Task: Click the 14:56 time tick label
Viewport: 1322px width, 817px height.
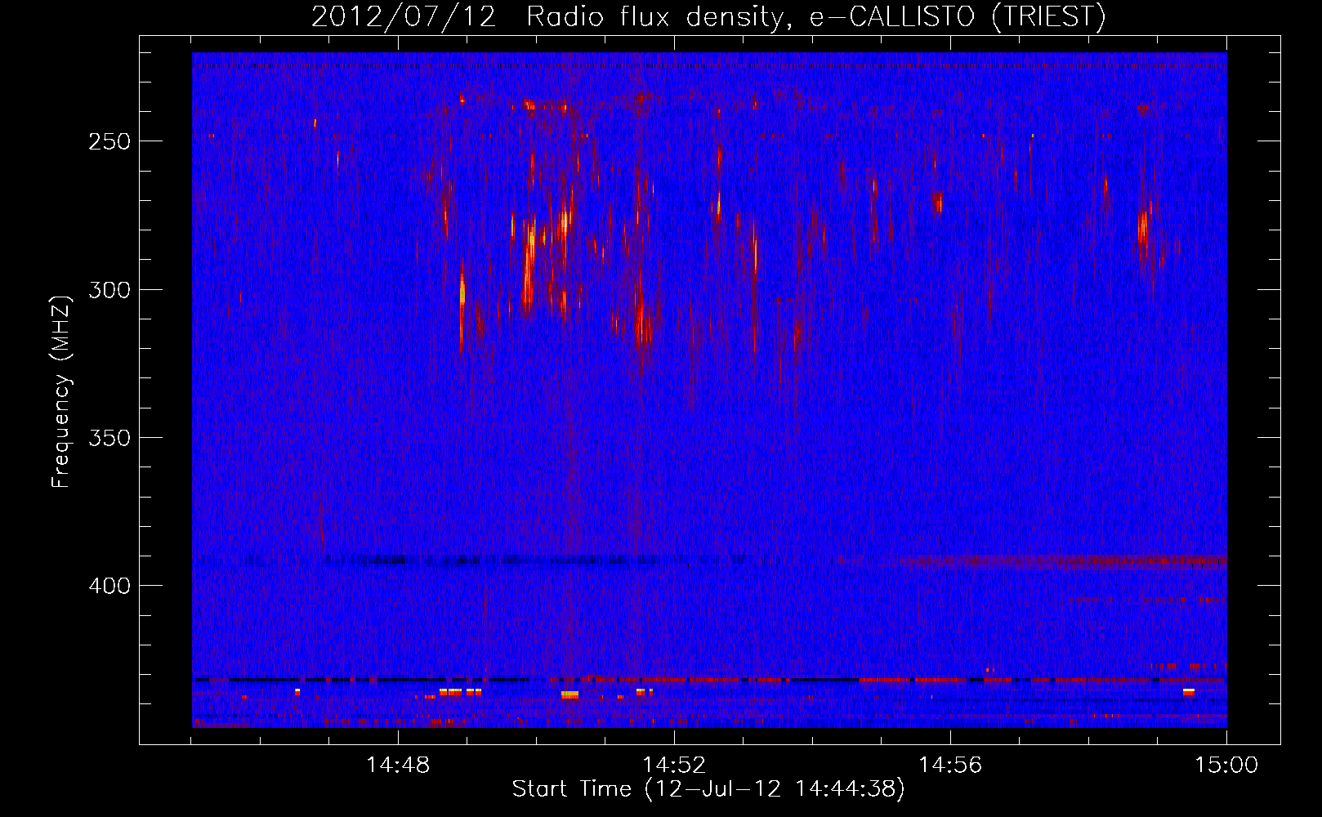Action: pos(950,766)
